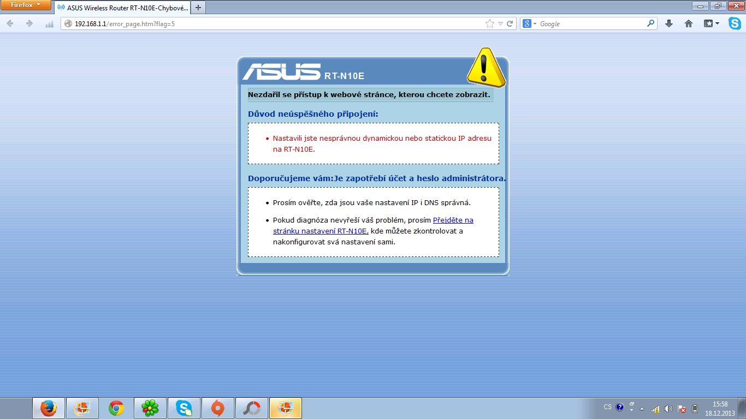Click the language bar restore options icon
The image size is (746, 419).
click(x=632, y=404)
